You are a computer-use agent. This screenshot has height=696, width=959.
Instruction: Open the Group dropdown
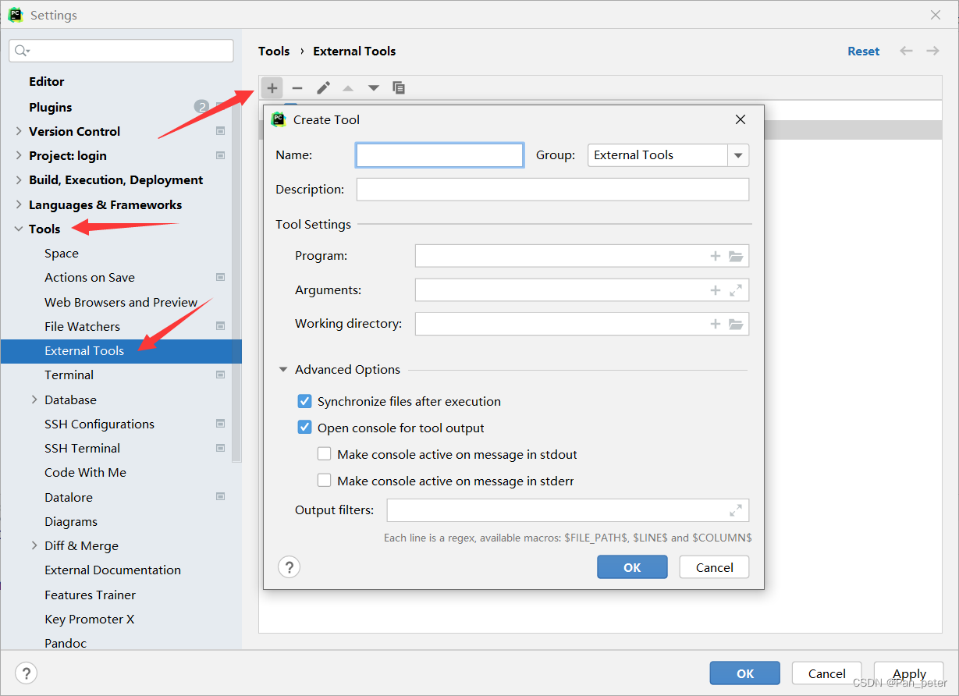(x=738, y=155)
